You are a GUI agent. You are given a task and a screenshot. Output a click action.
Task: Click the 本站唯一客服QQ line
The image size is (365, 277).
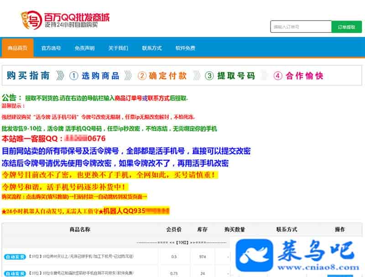[x=53, y=139]
